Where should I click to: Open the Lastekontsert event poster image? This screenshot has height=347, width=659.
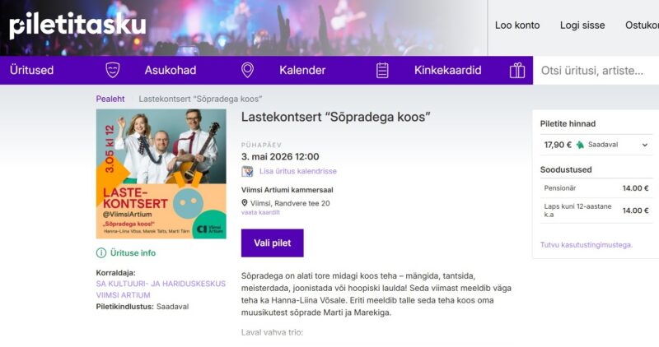[161, 173]
